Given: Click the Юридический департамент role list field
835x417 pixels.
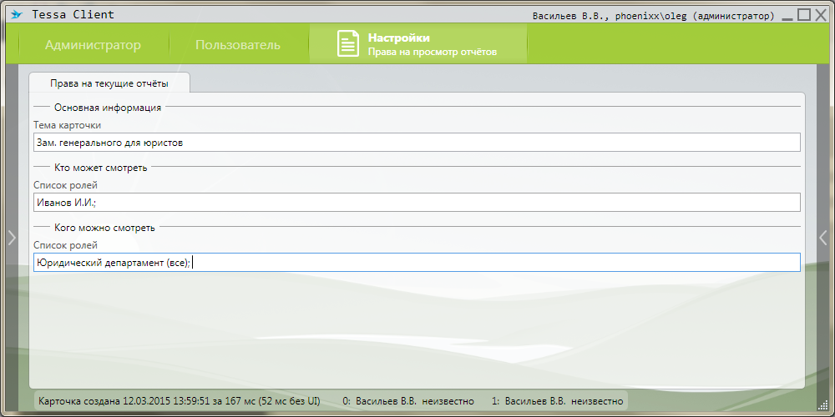Looking at the screenshot, I should 416,263.
